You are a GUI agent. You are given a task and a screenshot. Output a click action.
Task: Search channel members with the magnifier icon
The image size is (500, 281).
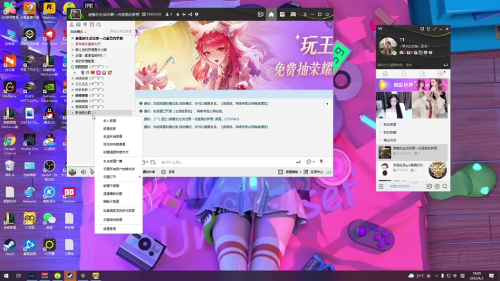pyautogui.click(x=99, y=24)
